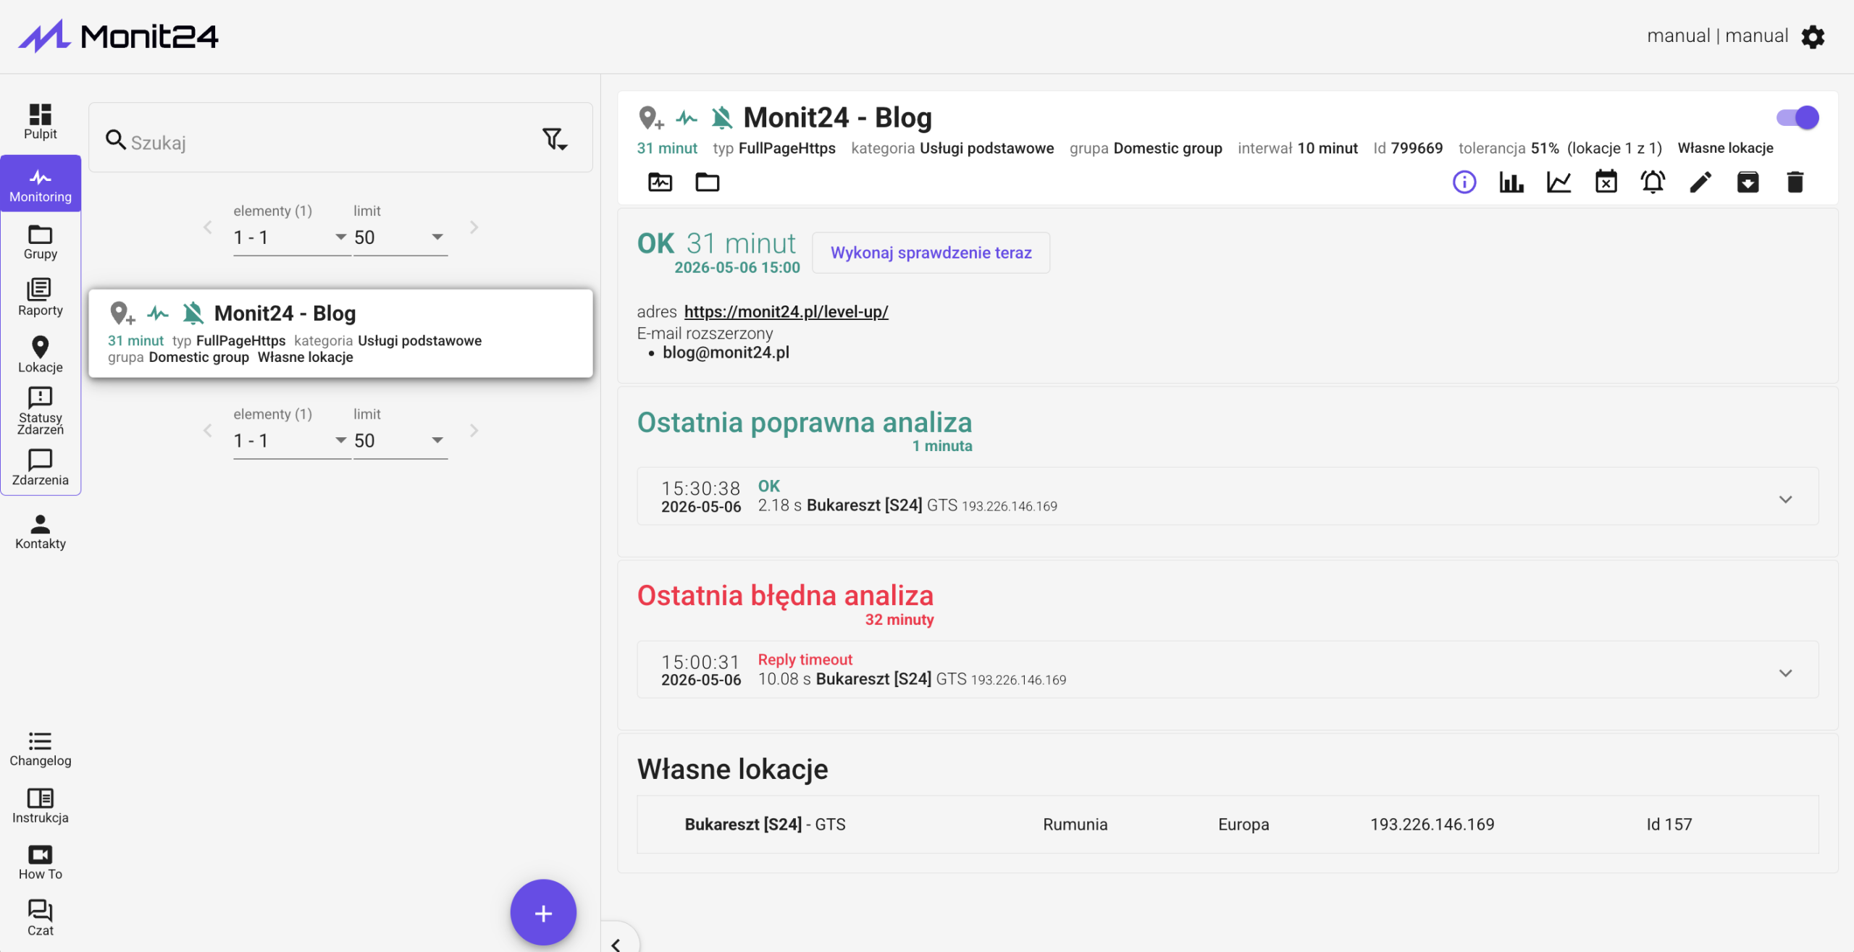Delete the monitor with the trash icon
1854x952 pixels.
(x=1795, y=182)
